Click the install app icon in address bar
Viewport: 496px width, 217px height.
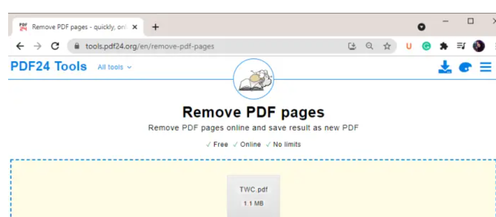[352, 47]
